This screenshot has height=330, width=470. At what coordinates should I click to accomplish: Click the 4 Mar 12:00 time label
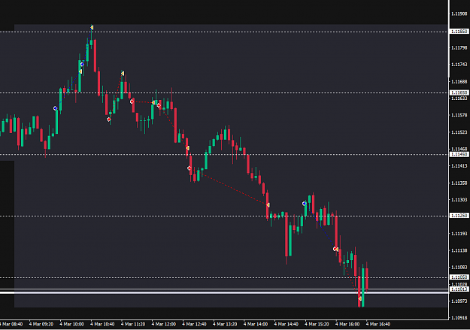(164, 324)
